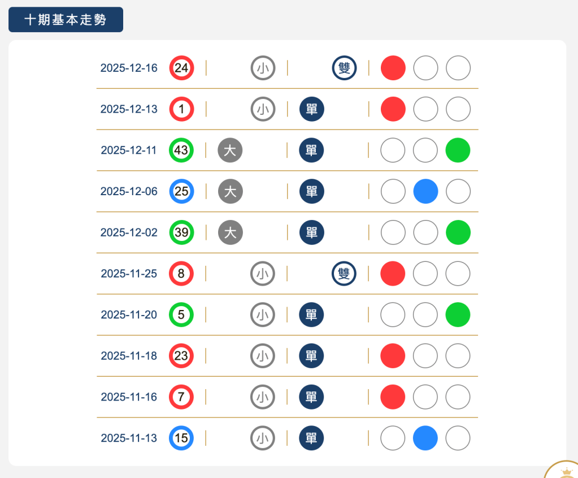Click 大 icon in the 2025-12-11 row
578x478 pixels.
[x=230, y=150]
